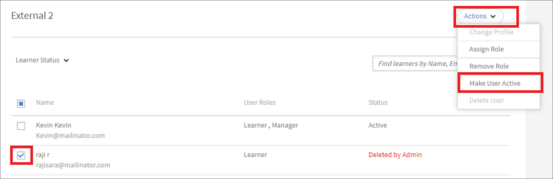Image resolution: width=553 pixels, height=179 pixels.
Task: Toggle the select-all header checkbox
Action: pos(21,104)
